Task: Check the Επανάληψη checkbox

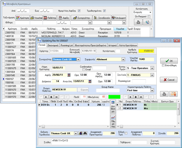Action: 163,65
